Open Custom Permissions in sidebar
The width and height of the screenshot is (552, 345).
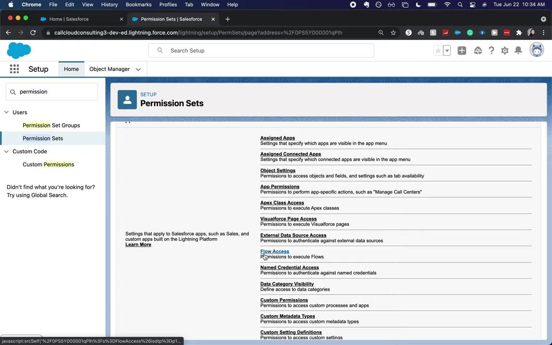point(48,164)
